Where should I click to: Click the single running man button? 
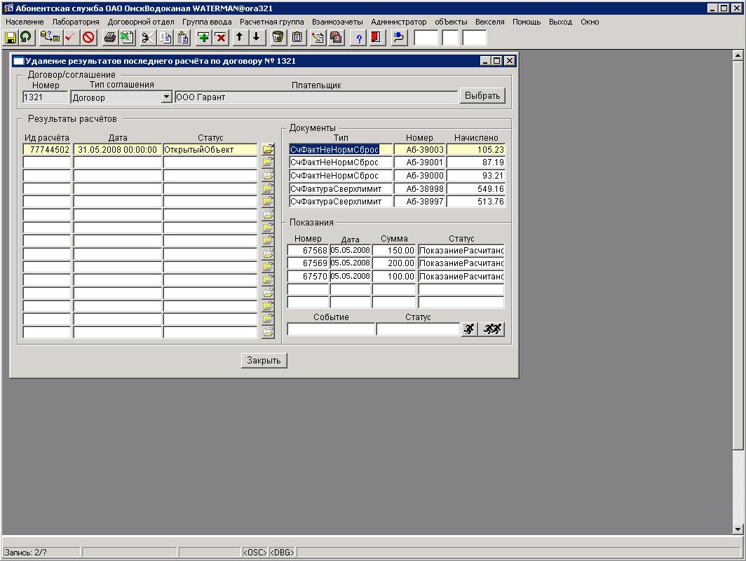[x=469, y=329]
